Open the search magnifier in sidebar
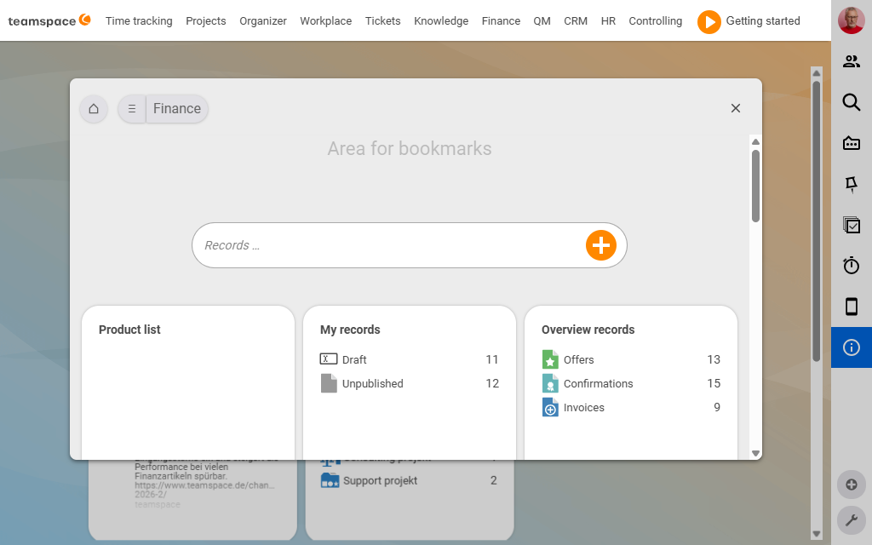 (x=852, y=102)
